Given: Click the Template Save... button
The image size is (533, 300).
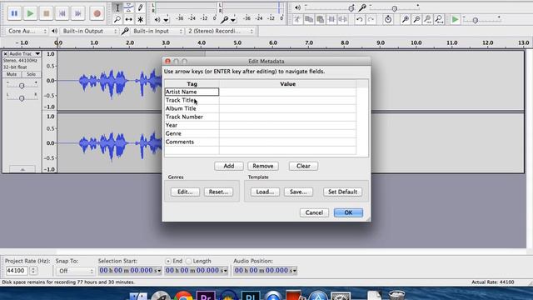Looking at the screenshot, I should [298, 192].
